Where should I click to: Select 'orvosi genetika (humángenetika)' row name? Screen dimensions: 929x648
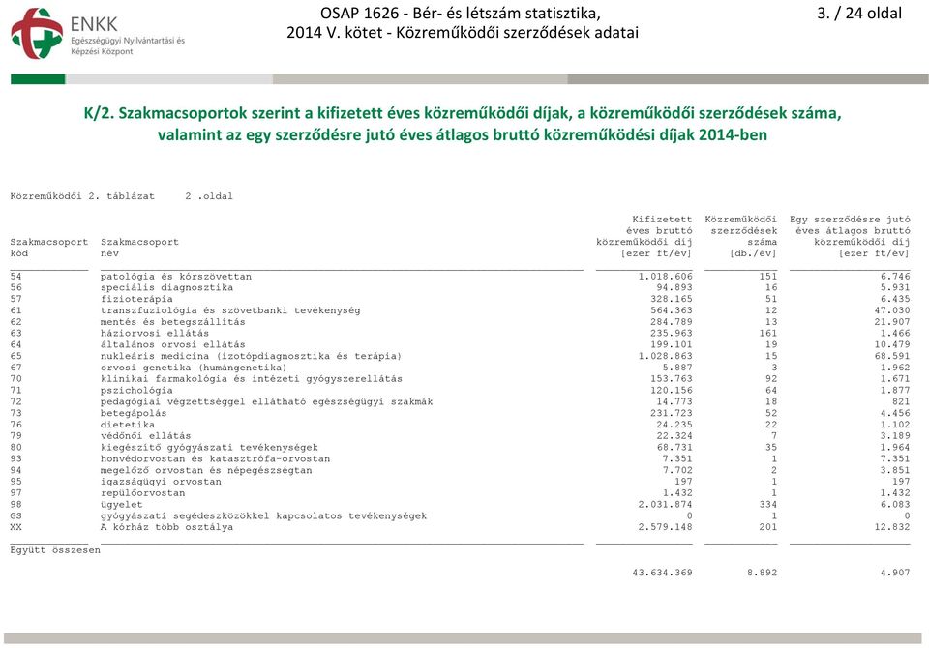click(x=194, y=368)
